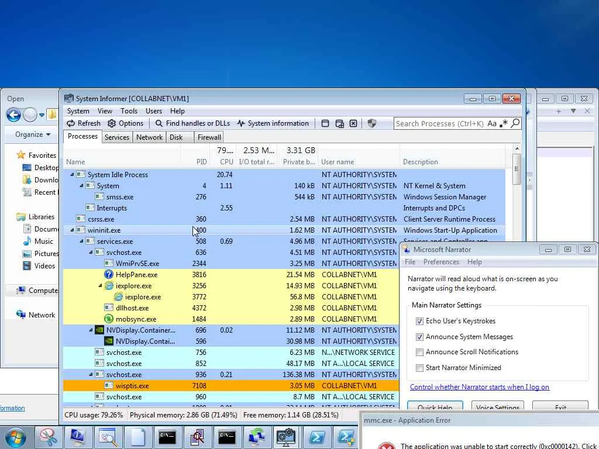Viewport: 599px width, 449px height.
Task: Open the Windows Start orb
Action: (15, 437)
